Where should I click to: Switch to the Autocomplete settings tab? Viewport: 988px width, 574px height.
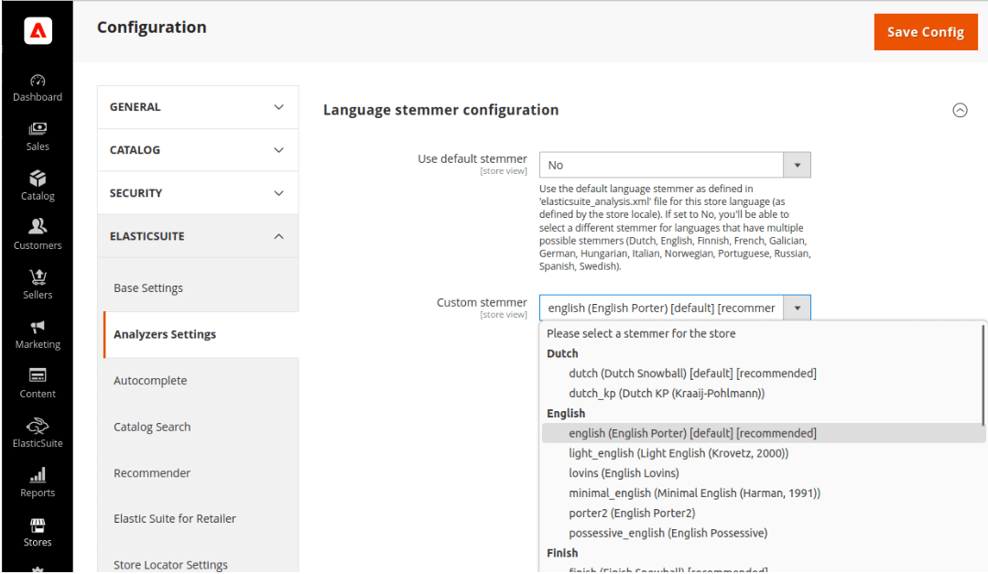pos(150,380)
